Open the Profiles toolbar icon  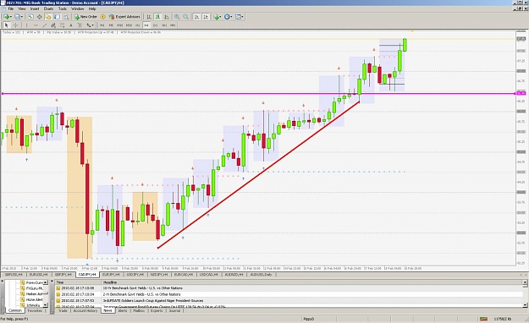pyautogui.click(x=18, y=17)
